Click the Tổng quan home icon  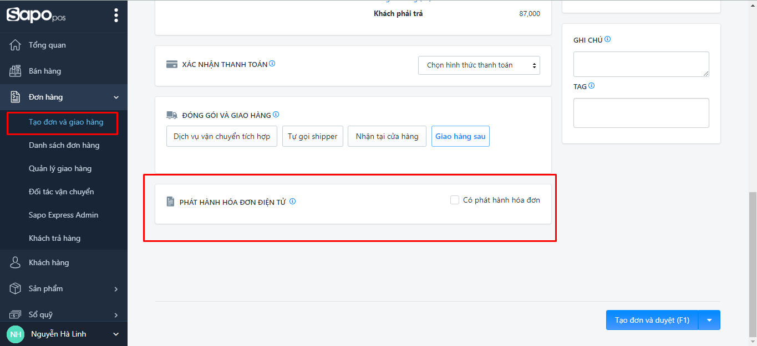coord(16,45)
